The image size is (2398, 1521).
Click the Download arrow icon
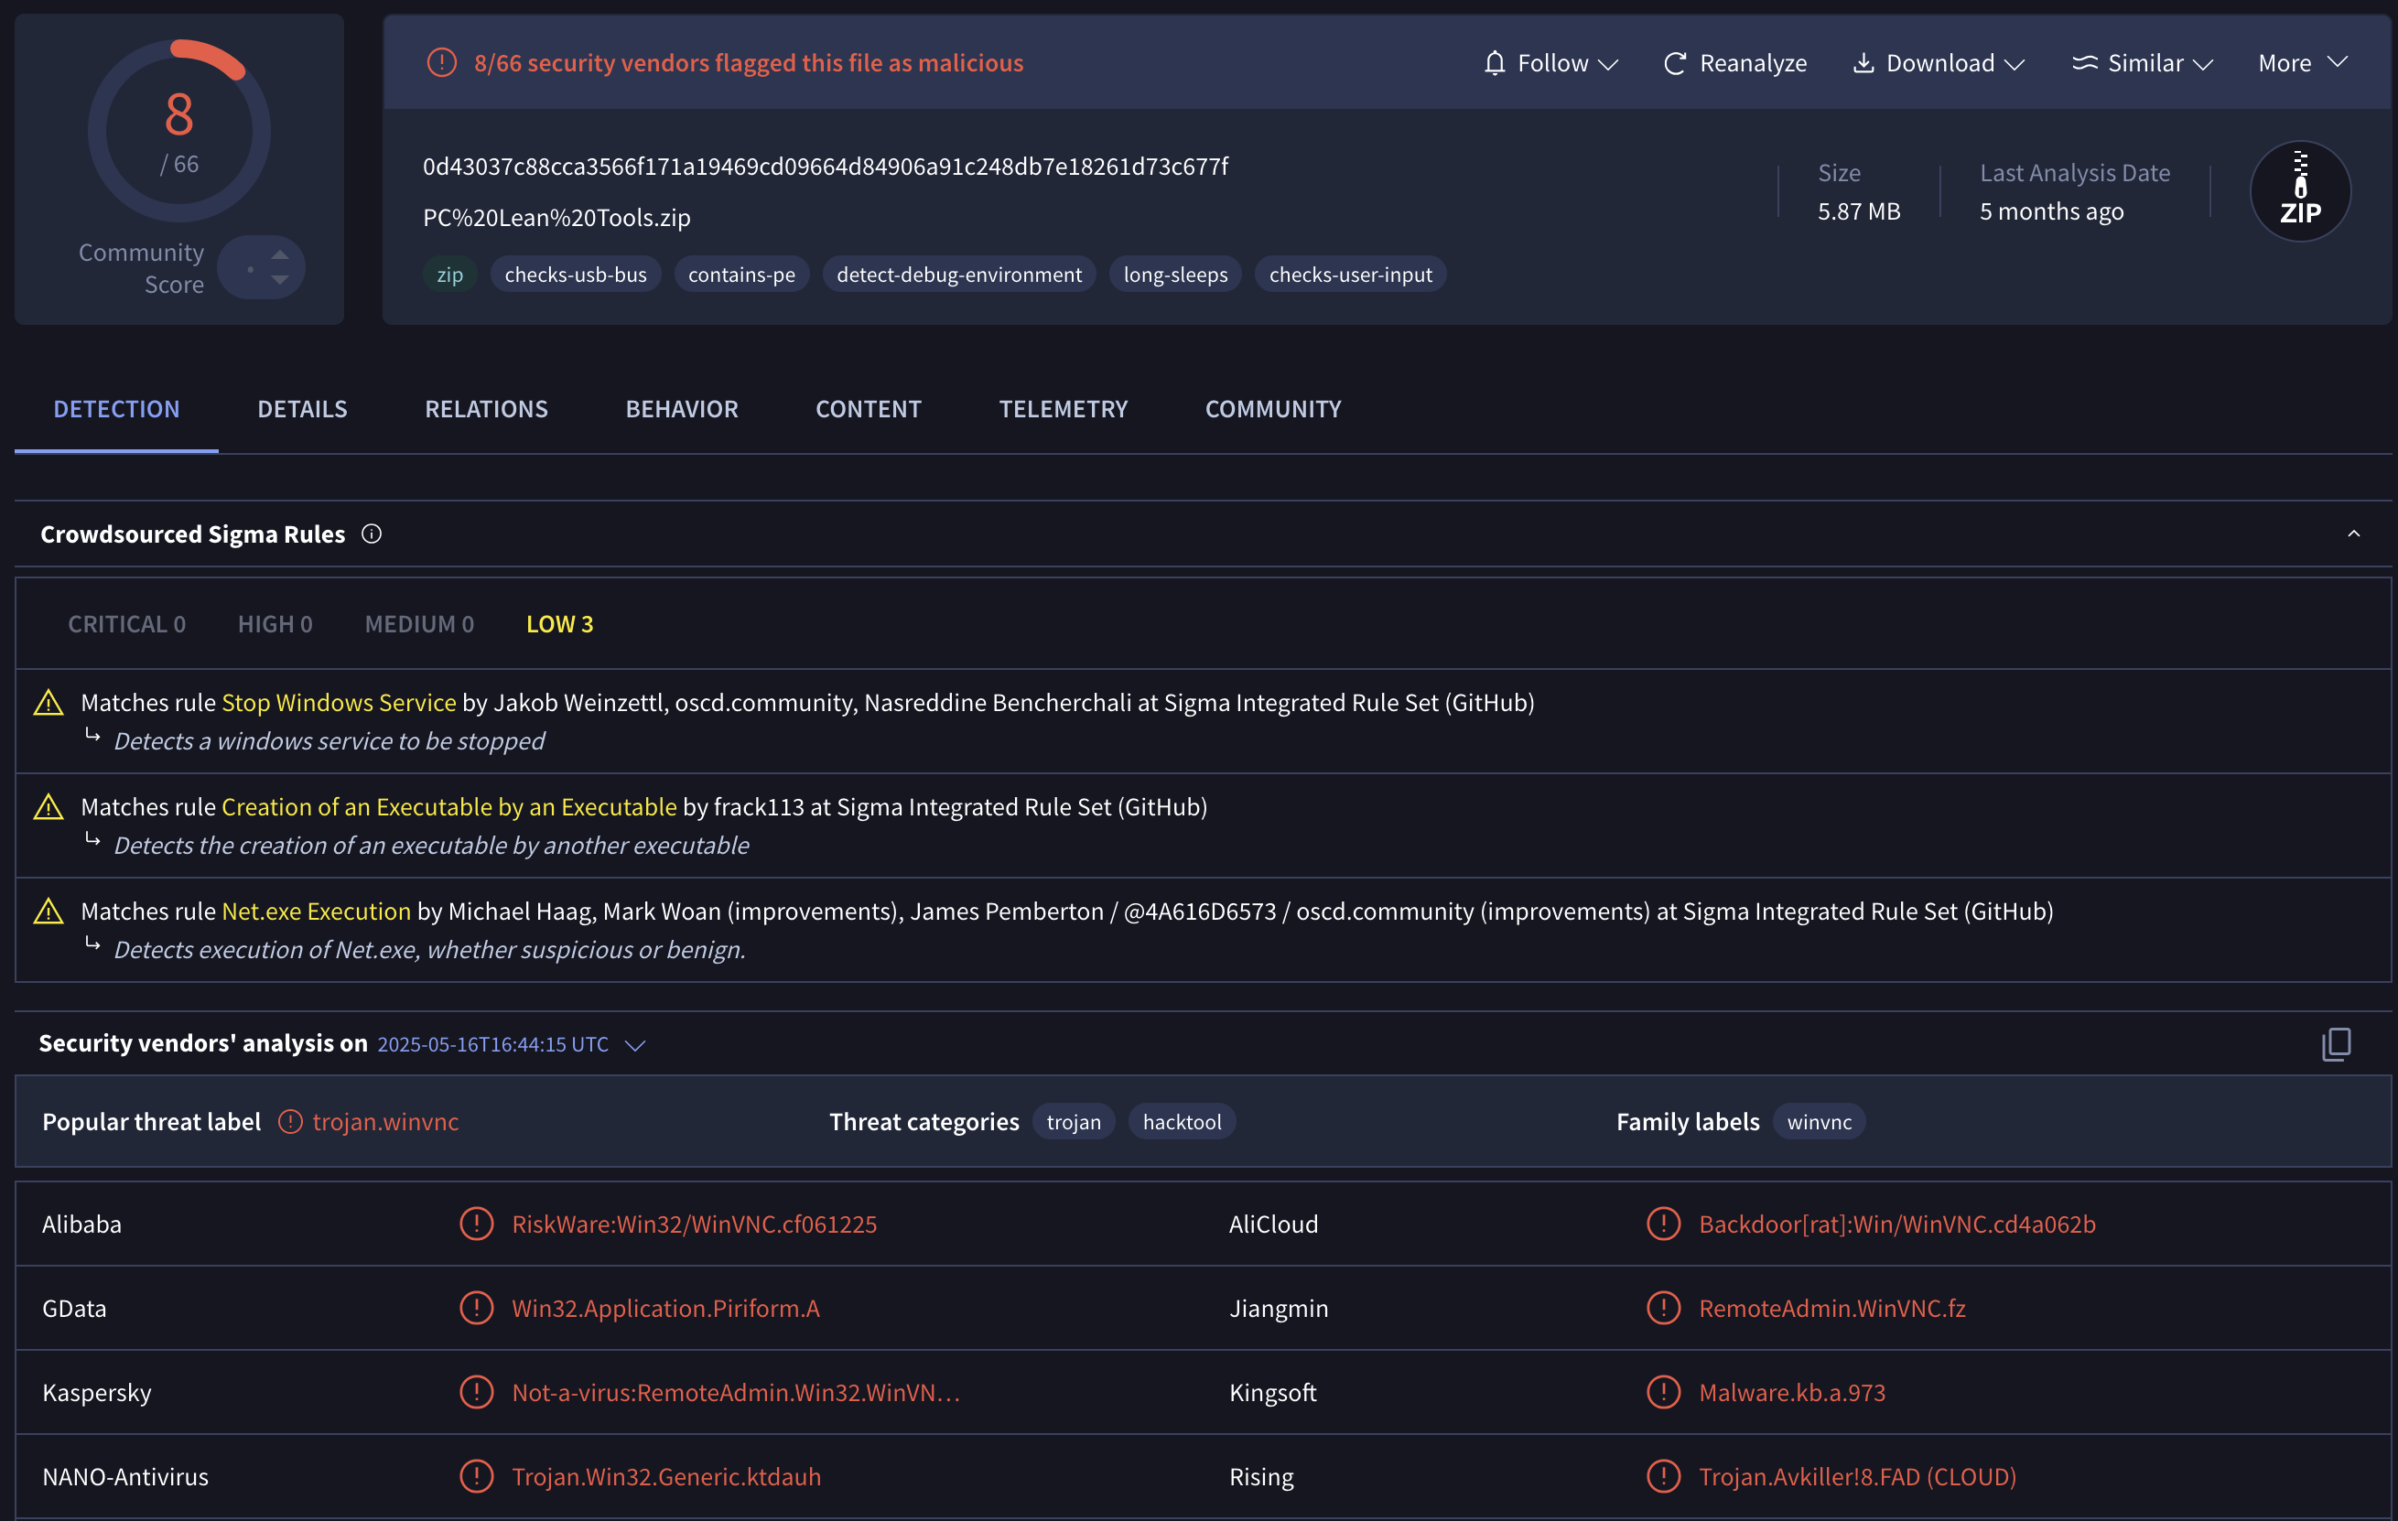[1863, 63]
